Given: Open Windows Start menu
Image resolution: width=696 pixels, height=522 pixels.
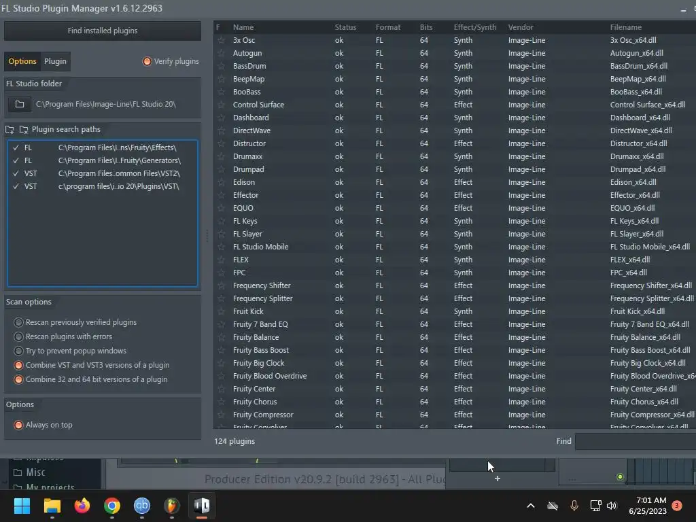Looking at the screenshot, I should point(22,506).
